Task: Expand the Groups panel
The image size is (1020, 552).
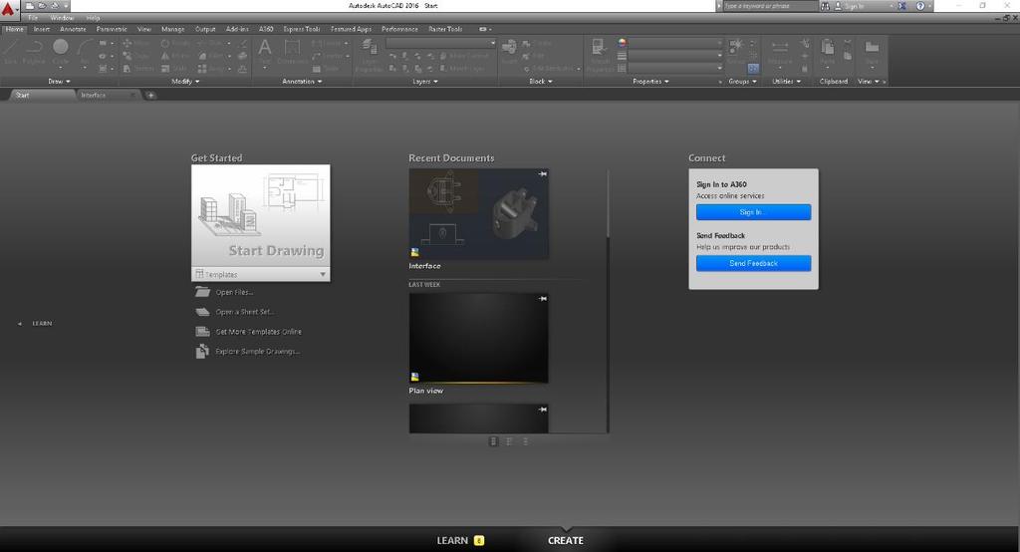Action: click(742, 82)
